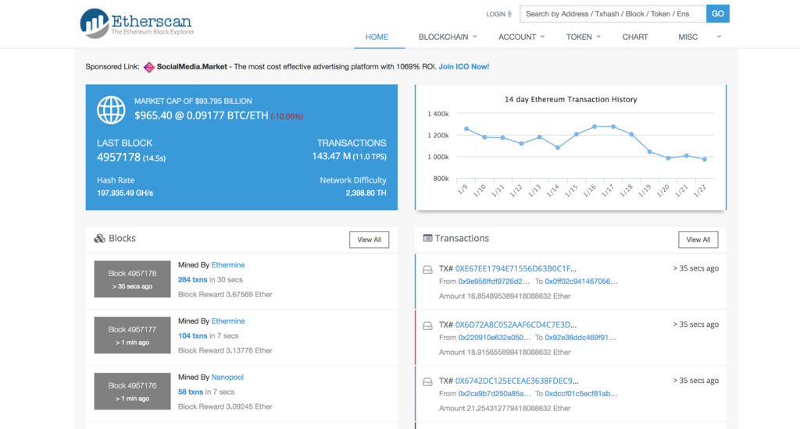Click last block number 4957178
Viewport: 800px width, 429px height.
click(119, 157)
